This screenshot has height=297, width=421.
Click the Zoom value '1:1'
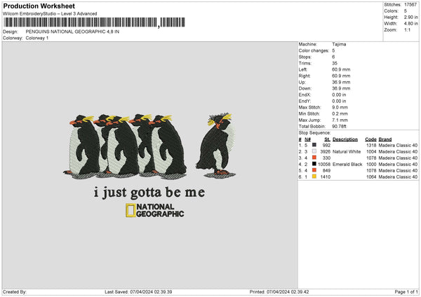pyautogui.click(x=407, y=29)
